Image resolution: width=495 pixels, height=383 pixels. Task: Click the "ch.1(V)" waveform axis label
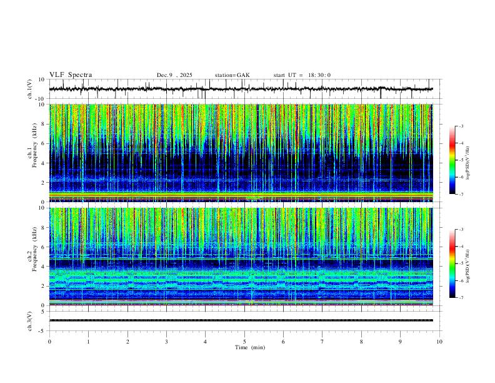click(x=30, y=89)
